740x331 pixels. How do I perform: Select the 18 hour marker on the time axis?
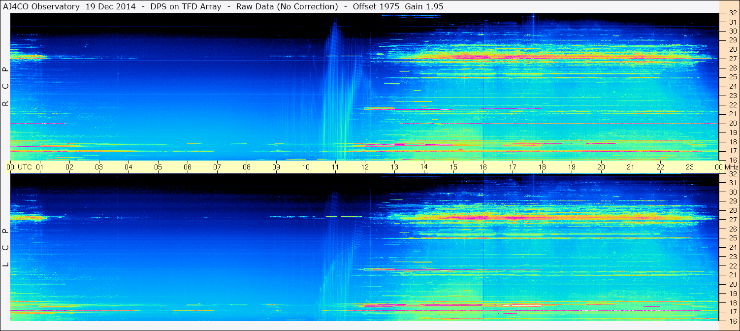(x=542, y=167)
